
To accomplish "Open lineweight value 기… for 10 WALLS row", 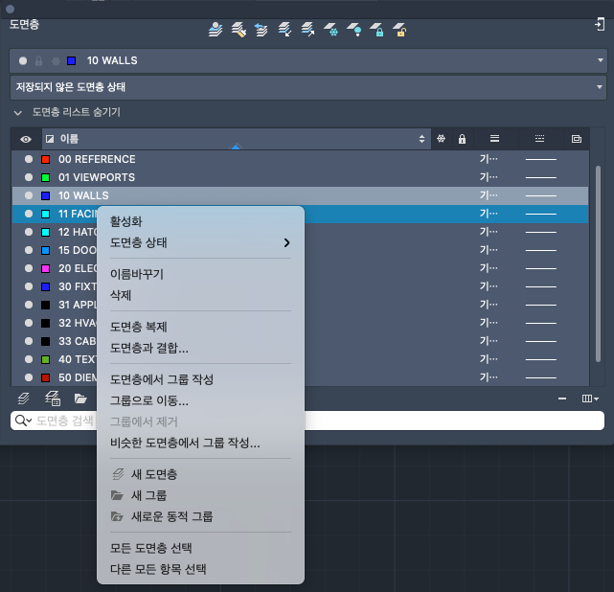I will 489,195.
